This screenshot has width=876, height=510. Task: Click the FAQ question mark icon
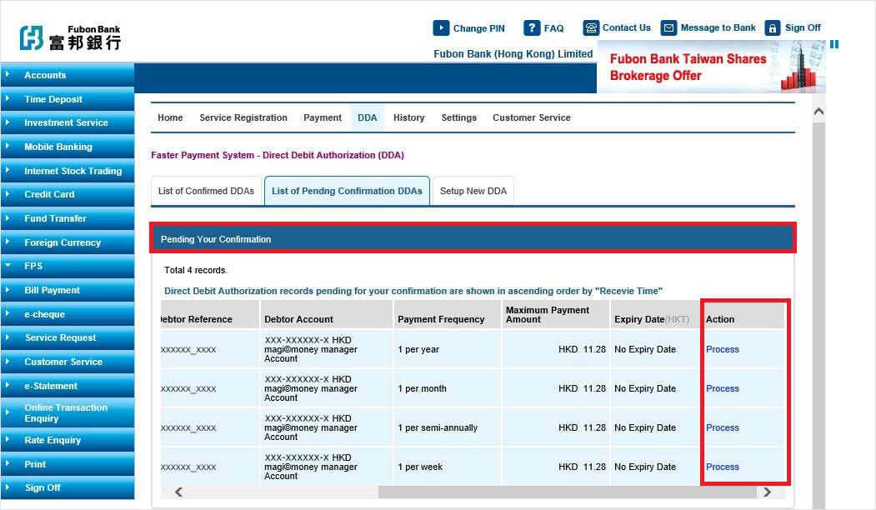pos(531,28)
